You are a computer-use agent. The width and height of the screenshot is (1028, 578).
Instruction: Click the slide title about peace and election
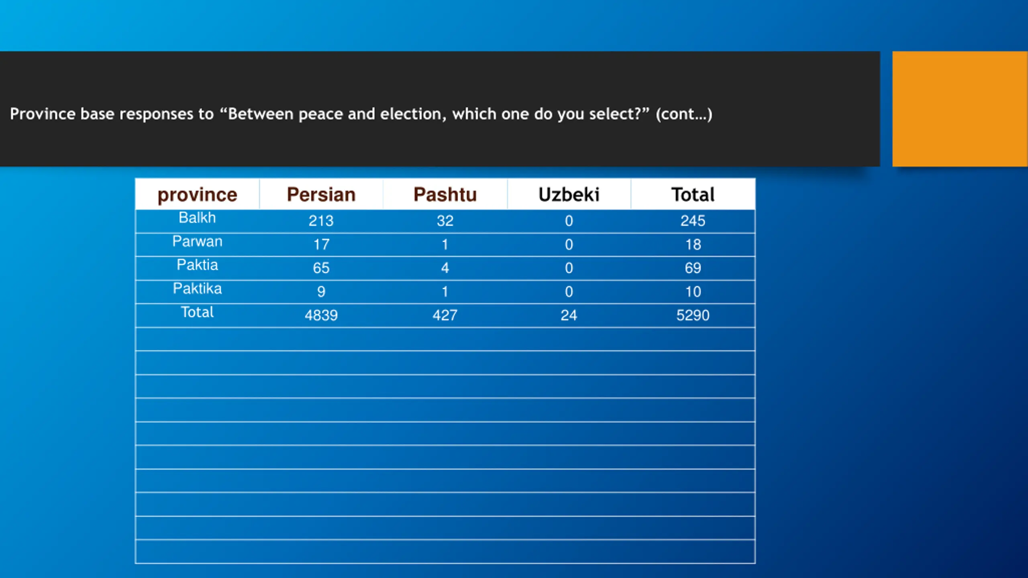tap(361, 114)
